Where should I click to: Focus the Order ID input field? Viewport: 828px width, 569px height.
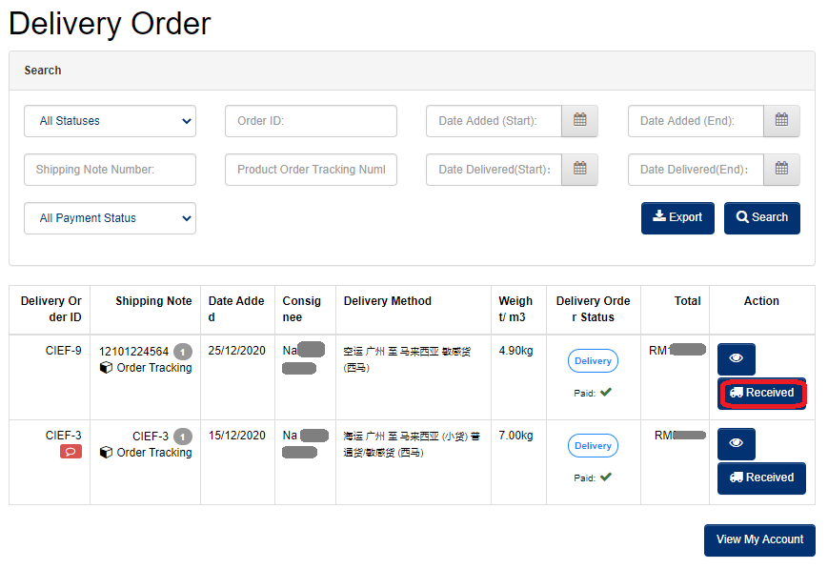tap(311, 121)
